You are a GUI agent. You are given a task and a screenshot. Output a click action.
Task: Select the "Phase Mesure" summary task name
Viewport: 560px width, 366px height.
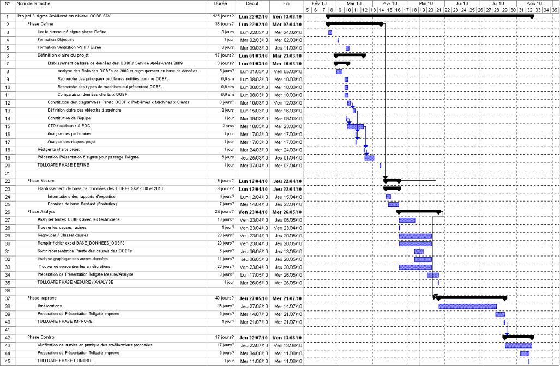pyautogui.click(x=40, y=181)
